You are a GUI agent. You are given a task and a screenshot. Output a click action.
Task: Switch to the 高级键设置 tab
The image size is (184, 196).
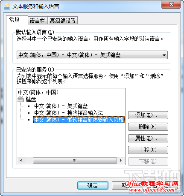63,21
